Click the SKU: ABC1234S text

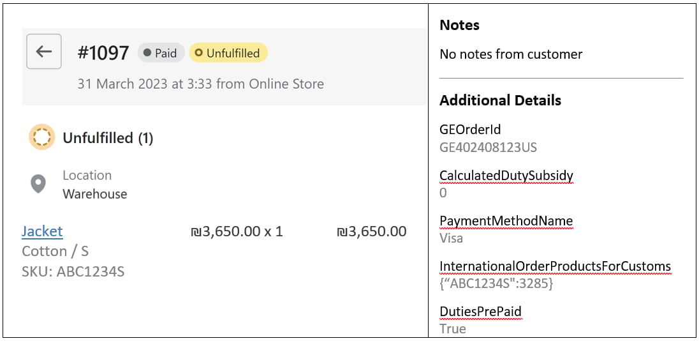[x=73, y=271]
